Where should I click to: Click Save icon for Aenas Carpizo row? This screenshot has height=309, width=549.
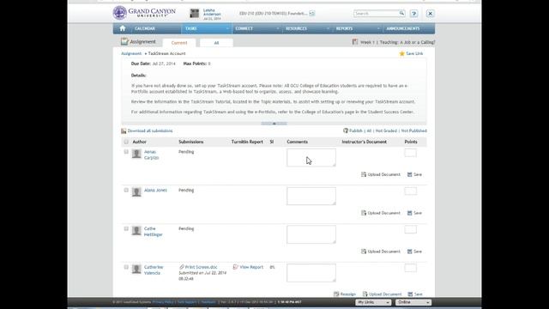[410, 174]
